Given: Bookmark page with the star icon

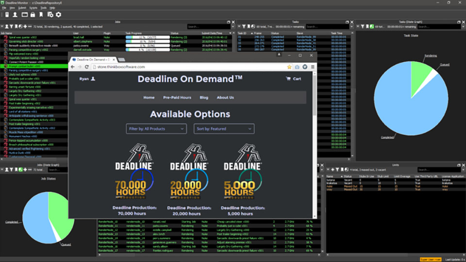Looking at the screenshot, I should tap(289, 67).
